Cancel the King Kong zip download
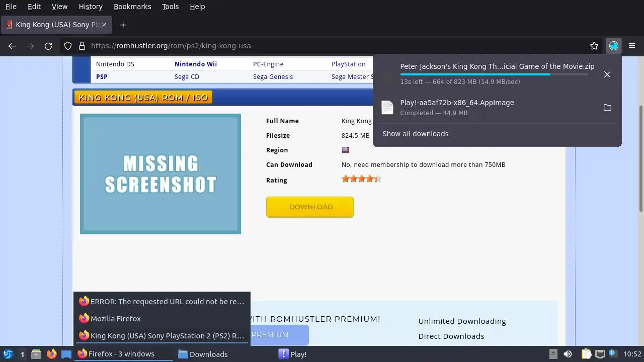This screenshot has height=362, width=644. pos(607,74)
